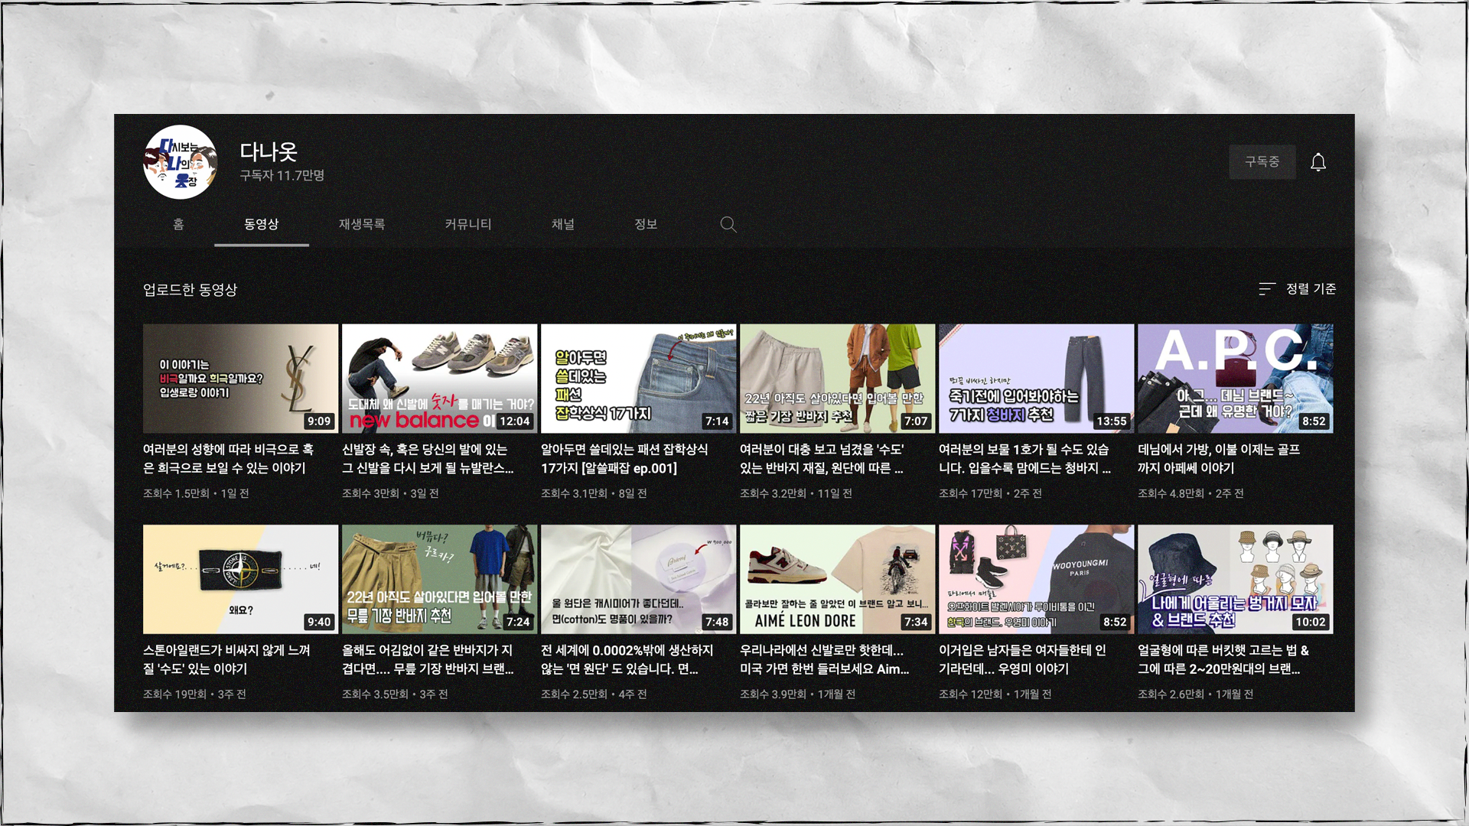
Task: Open the 정렬 기준 sort dropdown
Action: tap(1298, 288)
